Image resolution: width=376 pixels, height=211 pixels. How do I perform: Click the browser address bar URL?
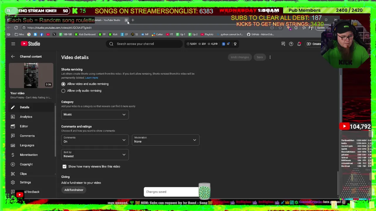tap(59, 28)
